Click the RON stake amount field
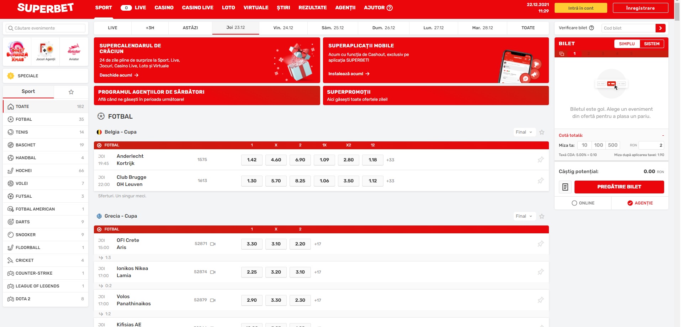The height and width of the screenshot is (327, 683). tap(651, 145)
